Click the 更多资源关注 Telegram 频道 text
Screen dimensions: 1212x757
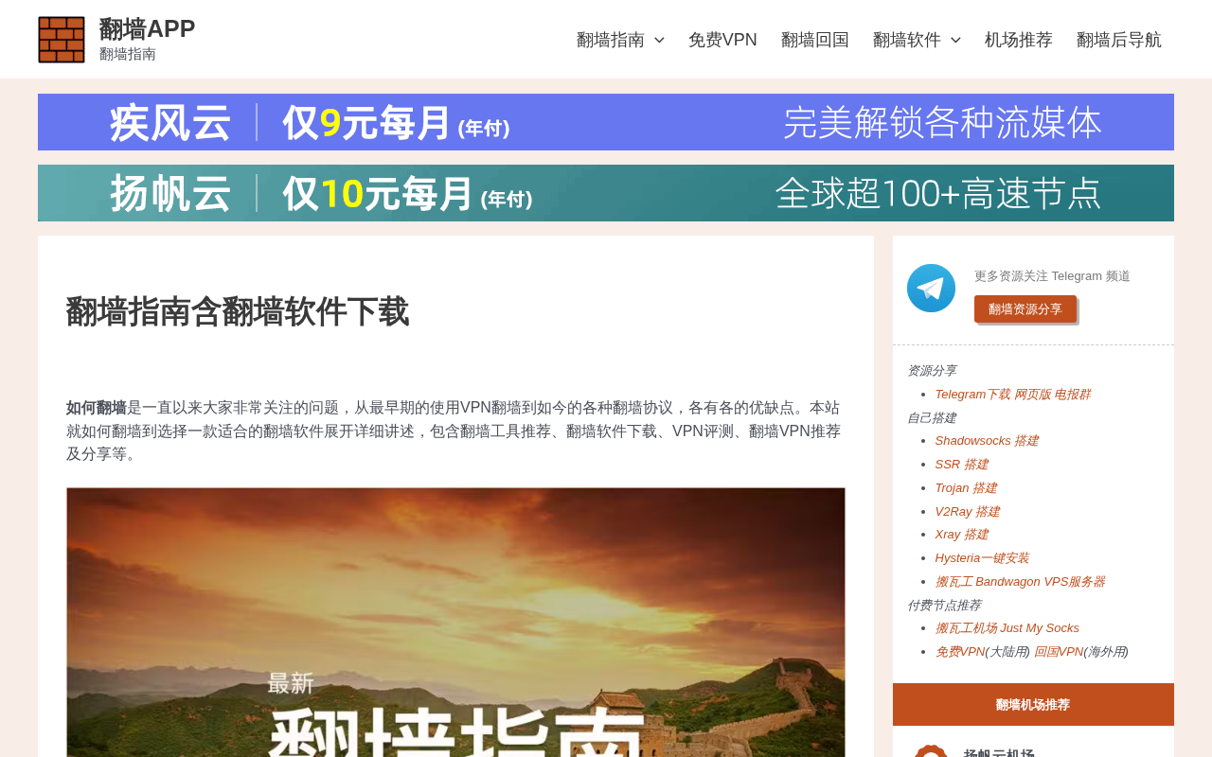pyautogui.click(x=1052, y=276)
